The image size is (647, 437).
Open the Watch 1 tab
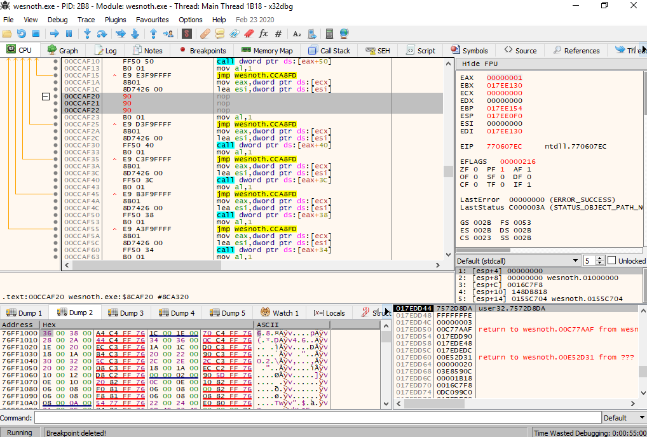(x=280, y=313)
